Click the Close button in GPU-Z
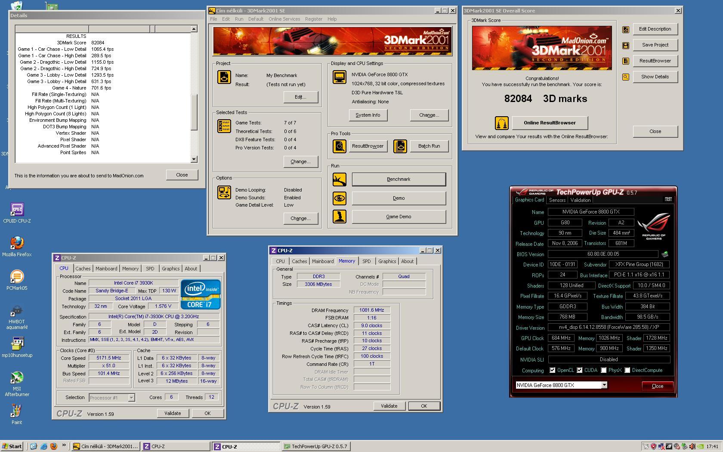The width and height of the screenshot is (723, 452). 657,386
